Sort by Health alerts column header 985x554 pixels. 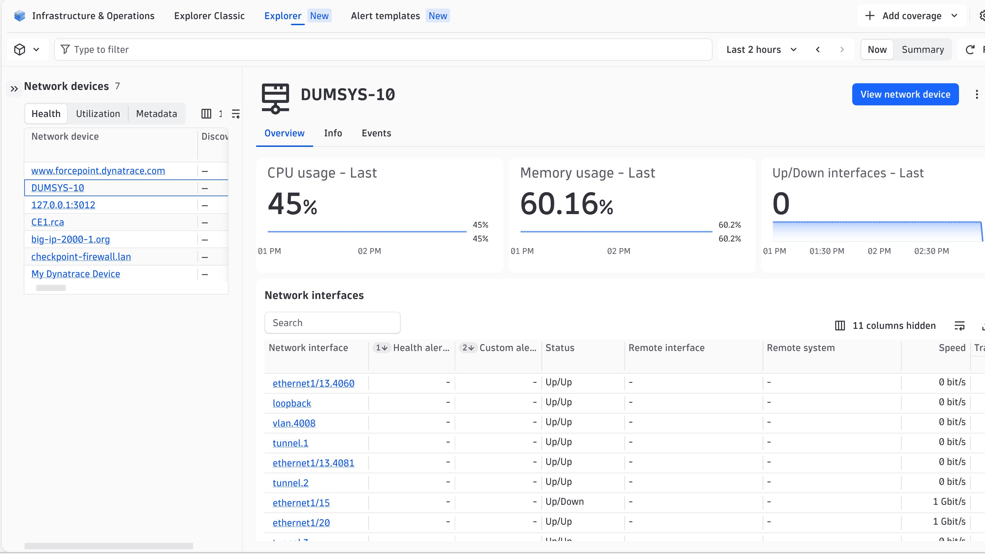tap(421, 348)
